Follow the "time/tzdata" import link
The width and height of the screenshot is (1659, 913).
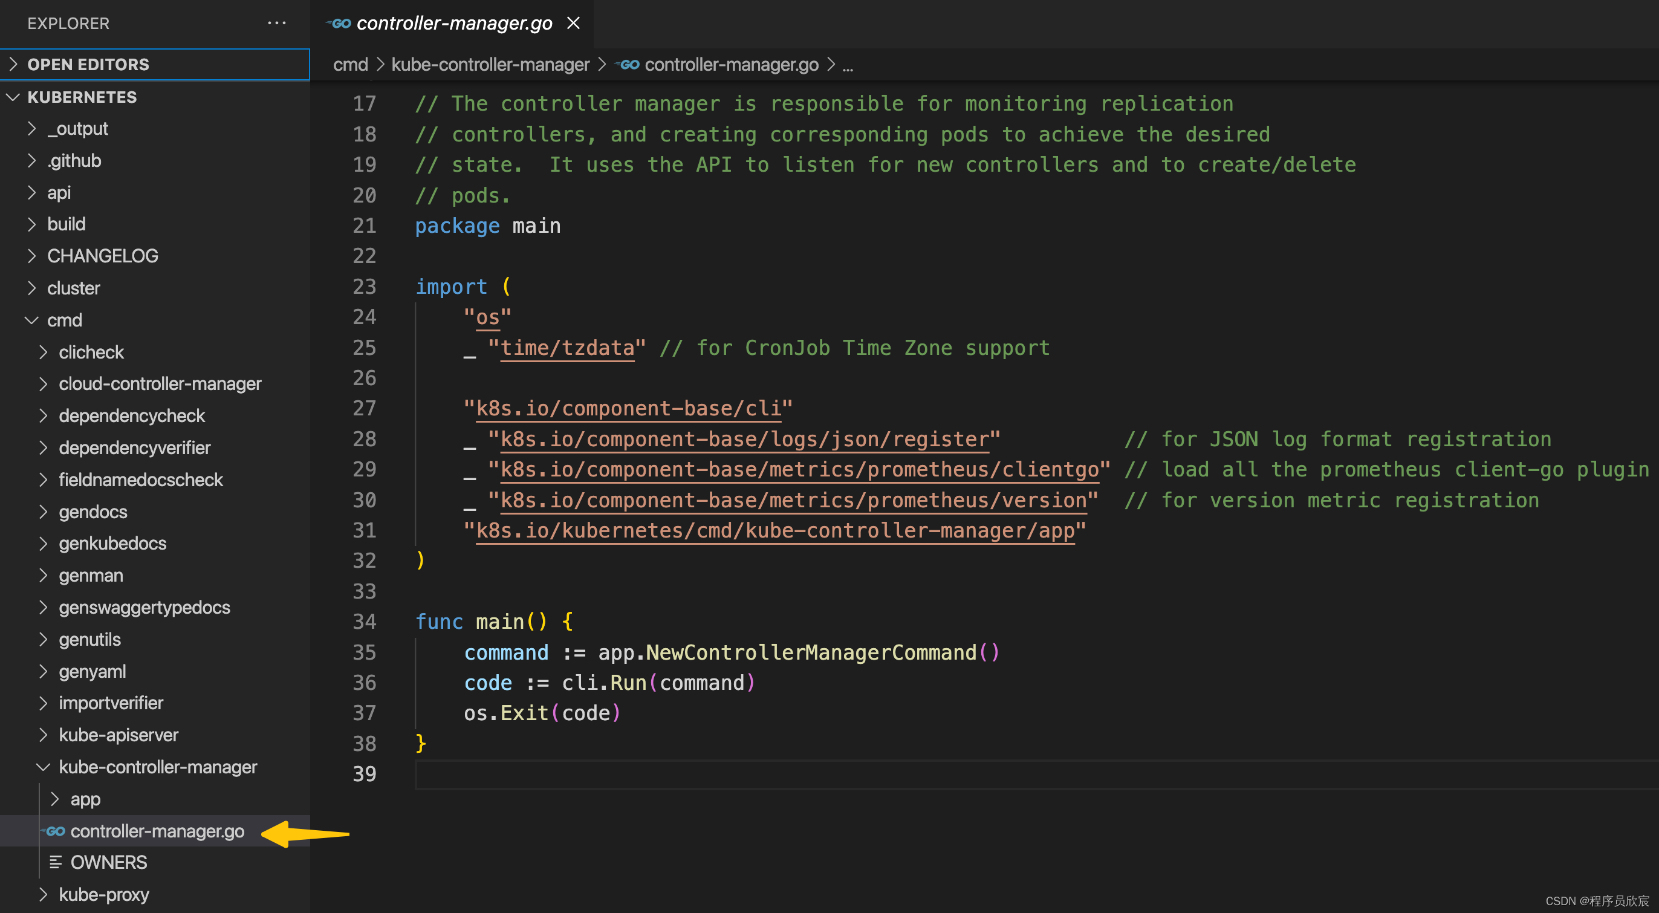pyautogui.click(x=567, y=348)
